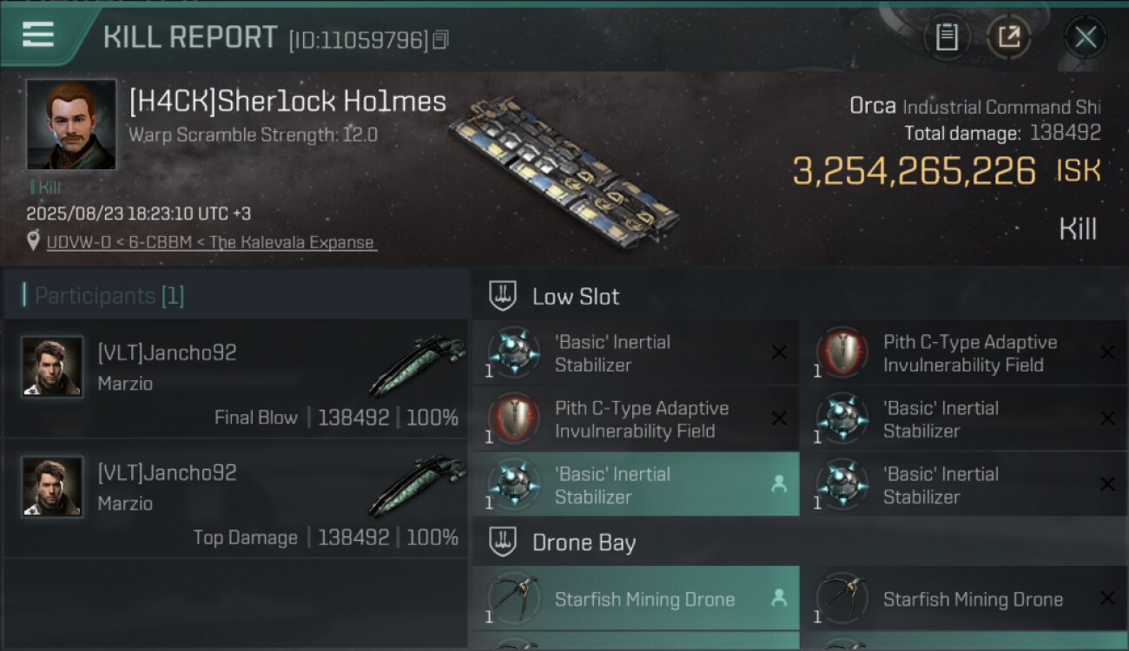The width and height of the screenshot is (1129, 651).
Task: Open the hamburger menu button
Action: click(x=38, y=35)
